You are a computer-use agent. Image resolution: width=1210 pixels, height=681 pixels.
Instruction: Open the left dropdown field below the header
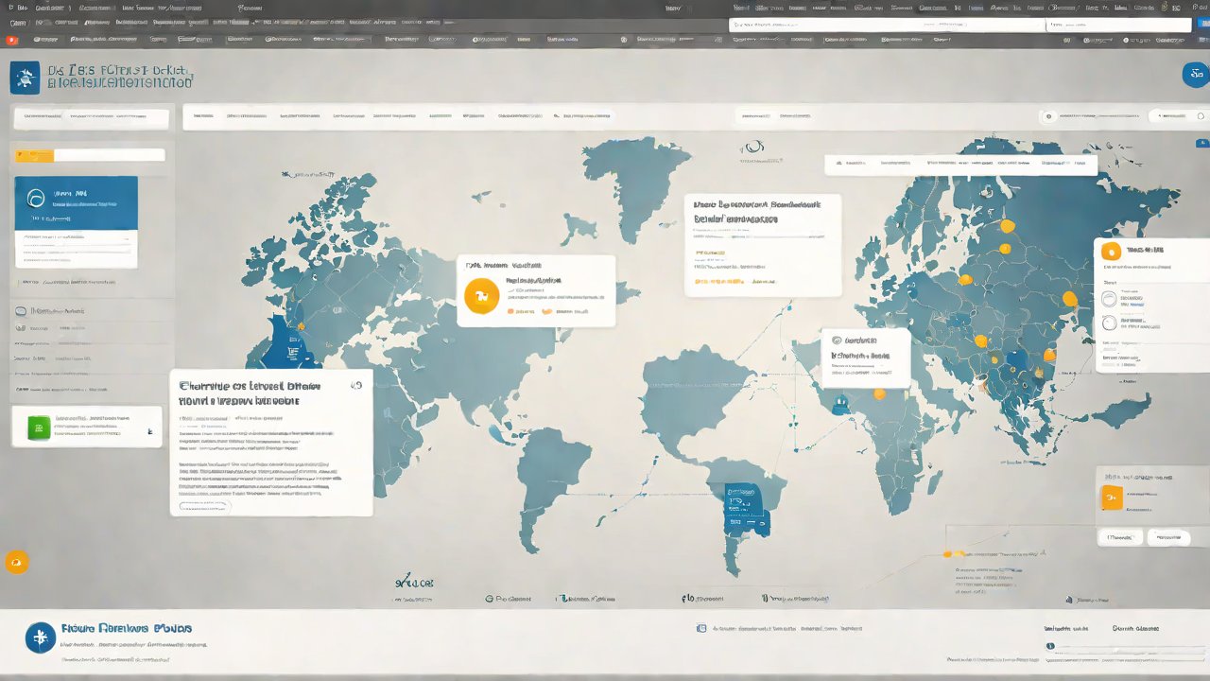(x=91, y=118)
